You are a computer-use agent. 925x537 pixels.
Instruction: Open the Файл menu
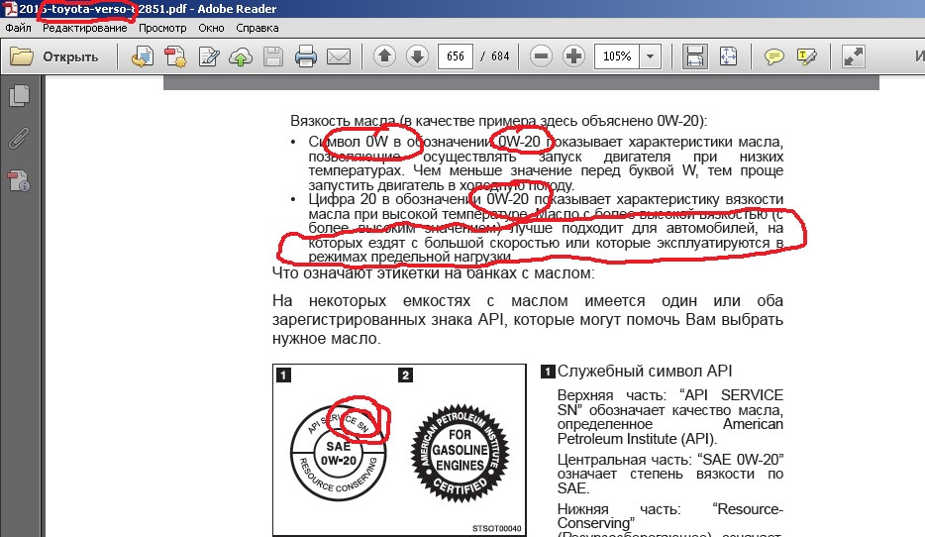click(x=18, y=28)
